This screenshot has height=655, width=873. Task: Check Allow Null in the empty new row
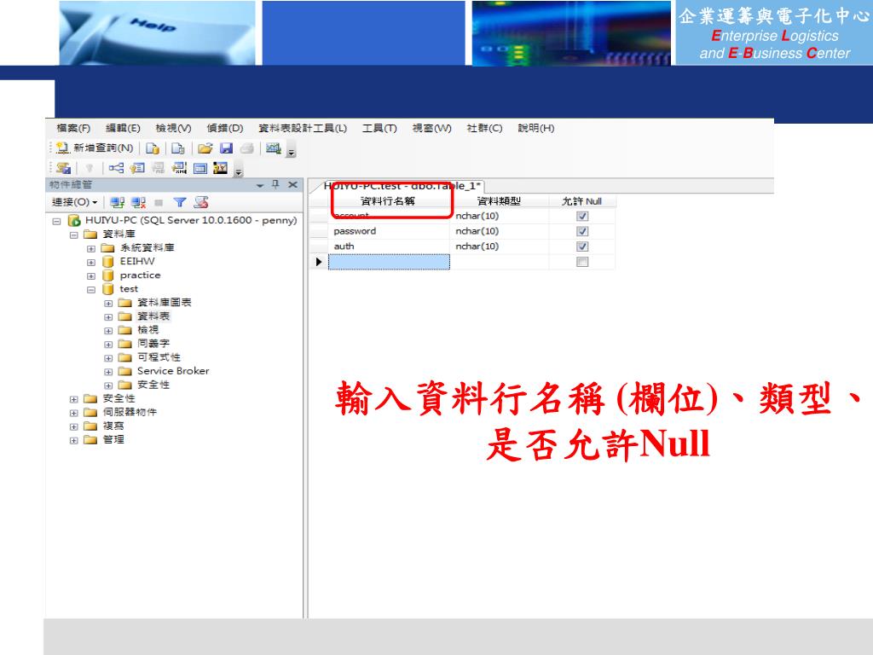[582, 262]
